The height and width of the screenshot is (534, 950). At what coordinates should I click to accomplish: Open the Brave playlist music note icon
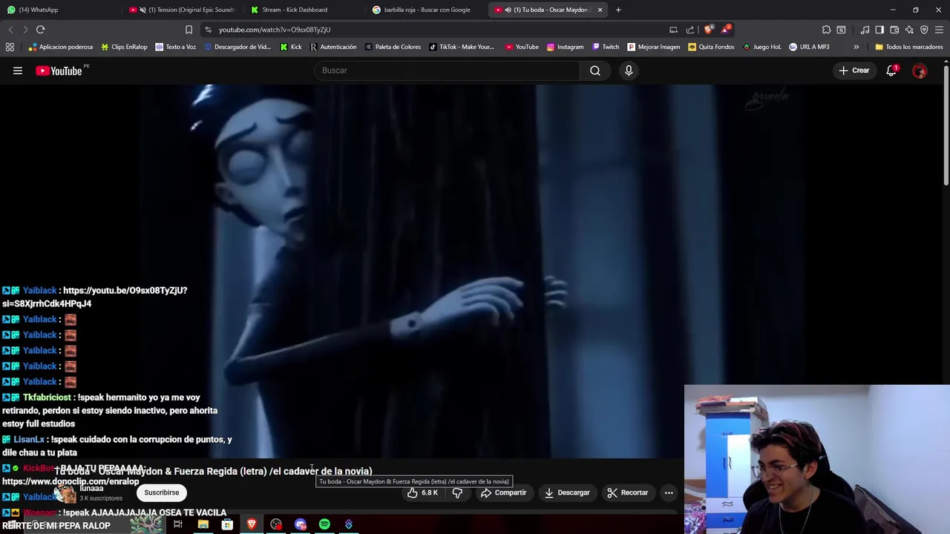click(865, 30)
